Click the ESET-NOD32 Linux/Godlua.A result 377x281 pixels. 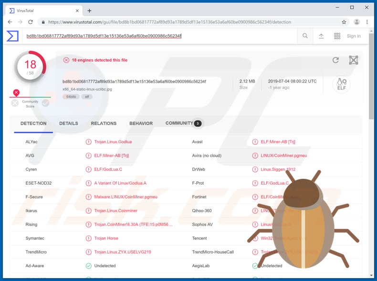point(120,183)
